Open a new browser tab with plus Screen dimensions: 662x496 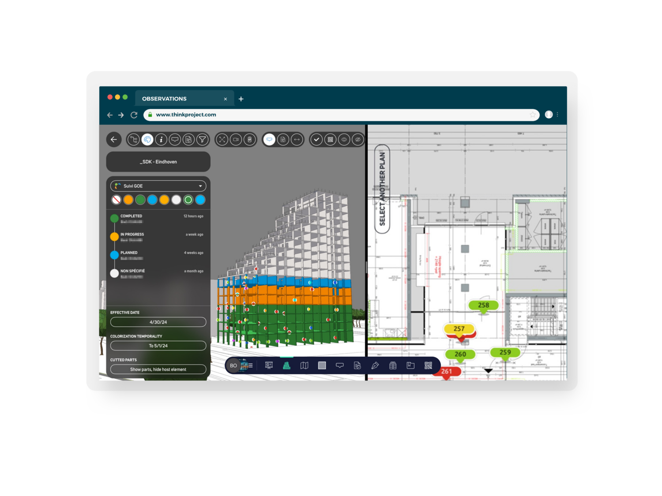pos(241,99)
